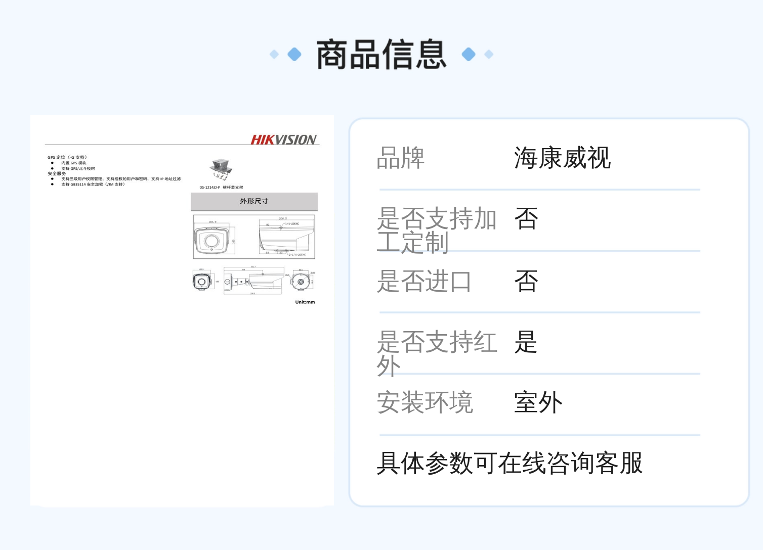Click the HIKVISION logo on the datasheet
The height and width of the screenshot is (550, 763).
pos(284,140)
